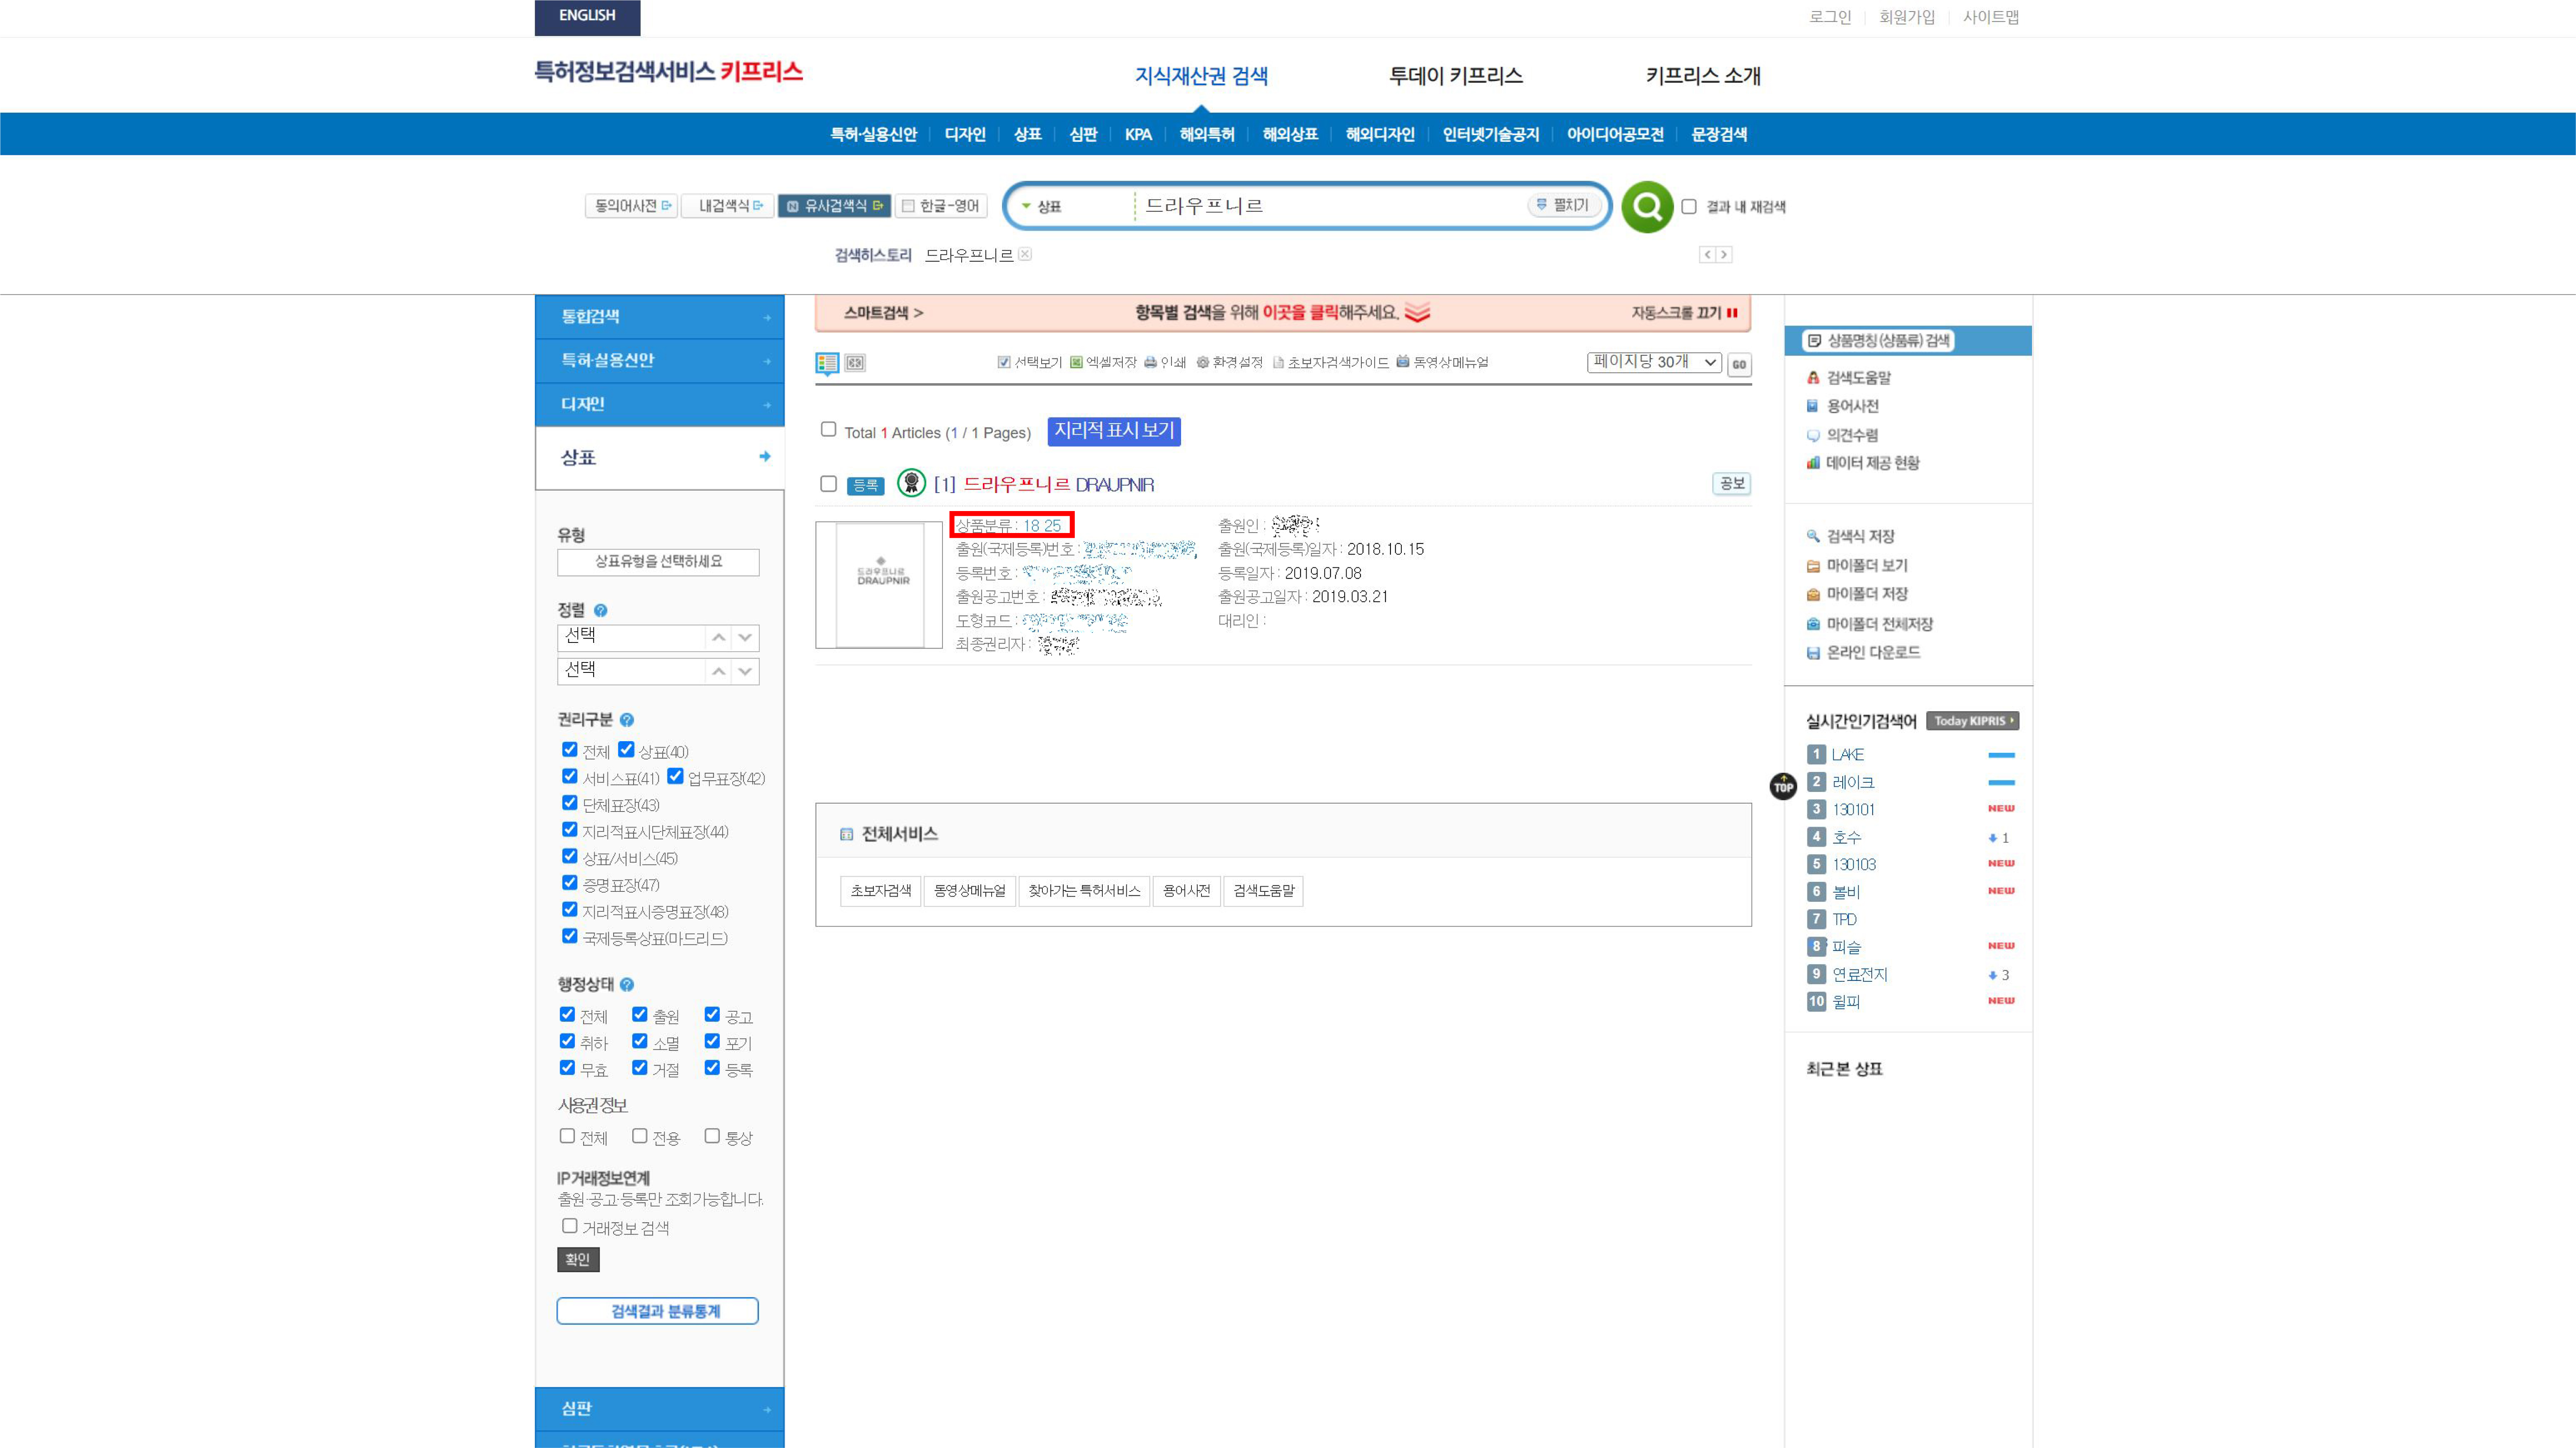Click the 공보 button
The image size is (2576, 1448).
click(x=1731, y=484)
